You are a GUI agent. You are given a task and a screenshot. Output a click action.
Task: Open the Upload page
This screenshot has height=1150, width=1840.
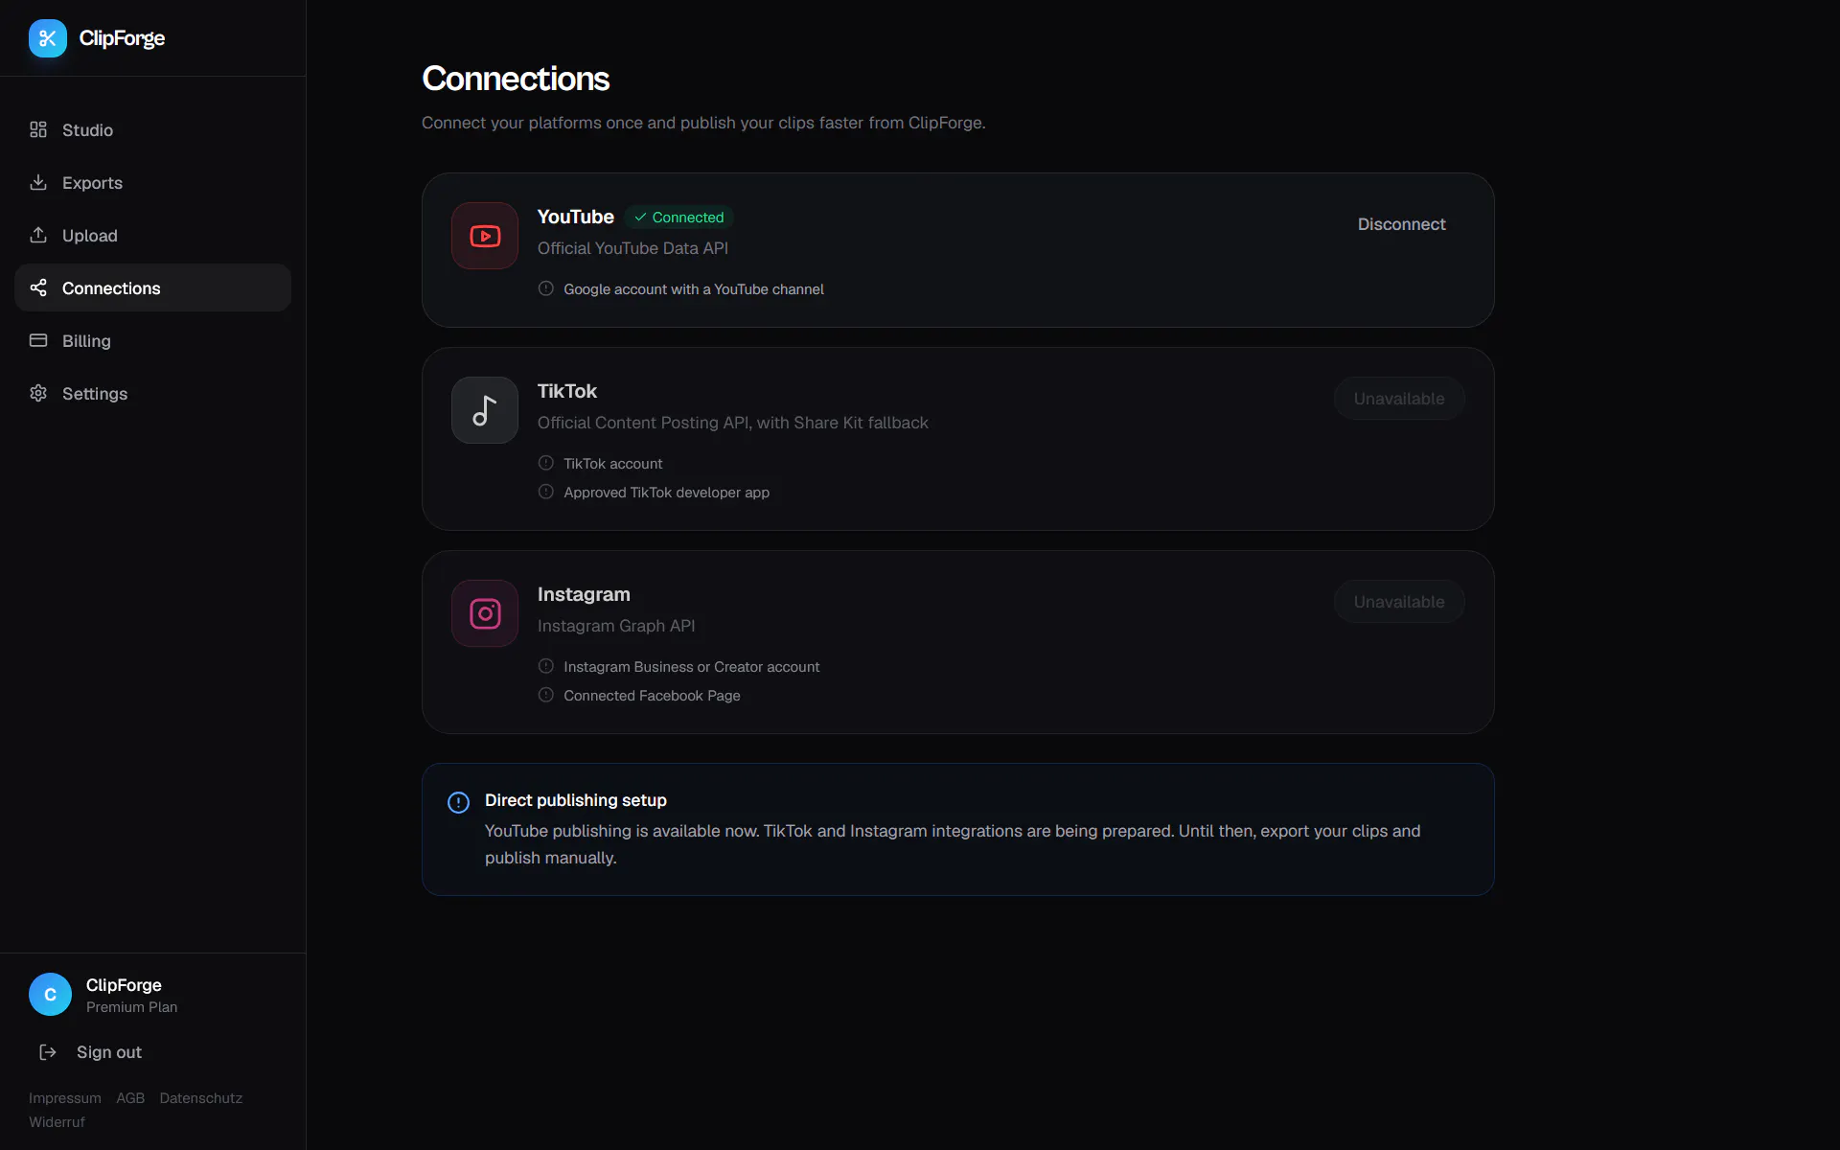pos(152,235)
